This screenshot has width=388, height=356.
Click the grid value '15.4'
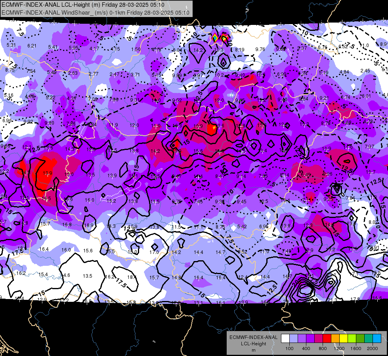[x=43, y=274]
